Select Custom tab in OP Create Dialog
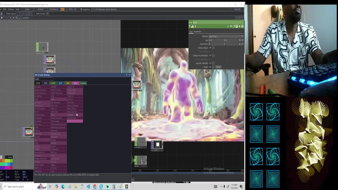 click(x=83, y=83)
